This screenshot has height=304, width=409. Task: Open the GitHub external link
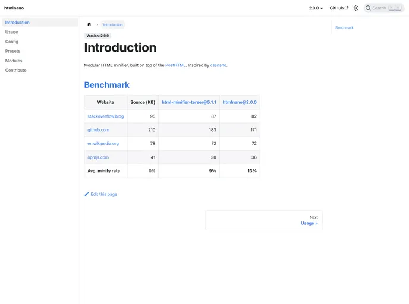click(x=339, y=8)
